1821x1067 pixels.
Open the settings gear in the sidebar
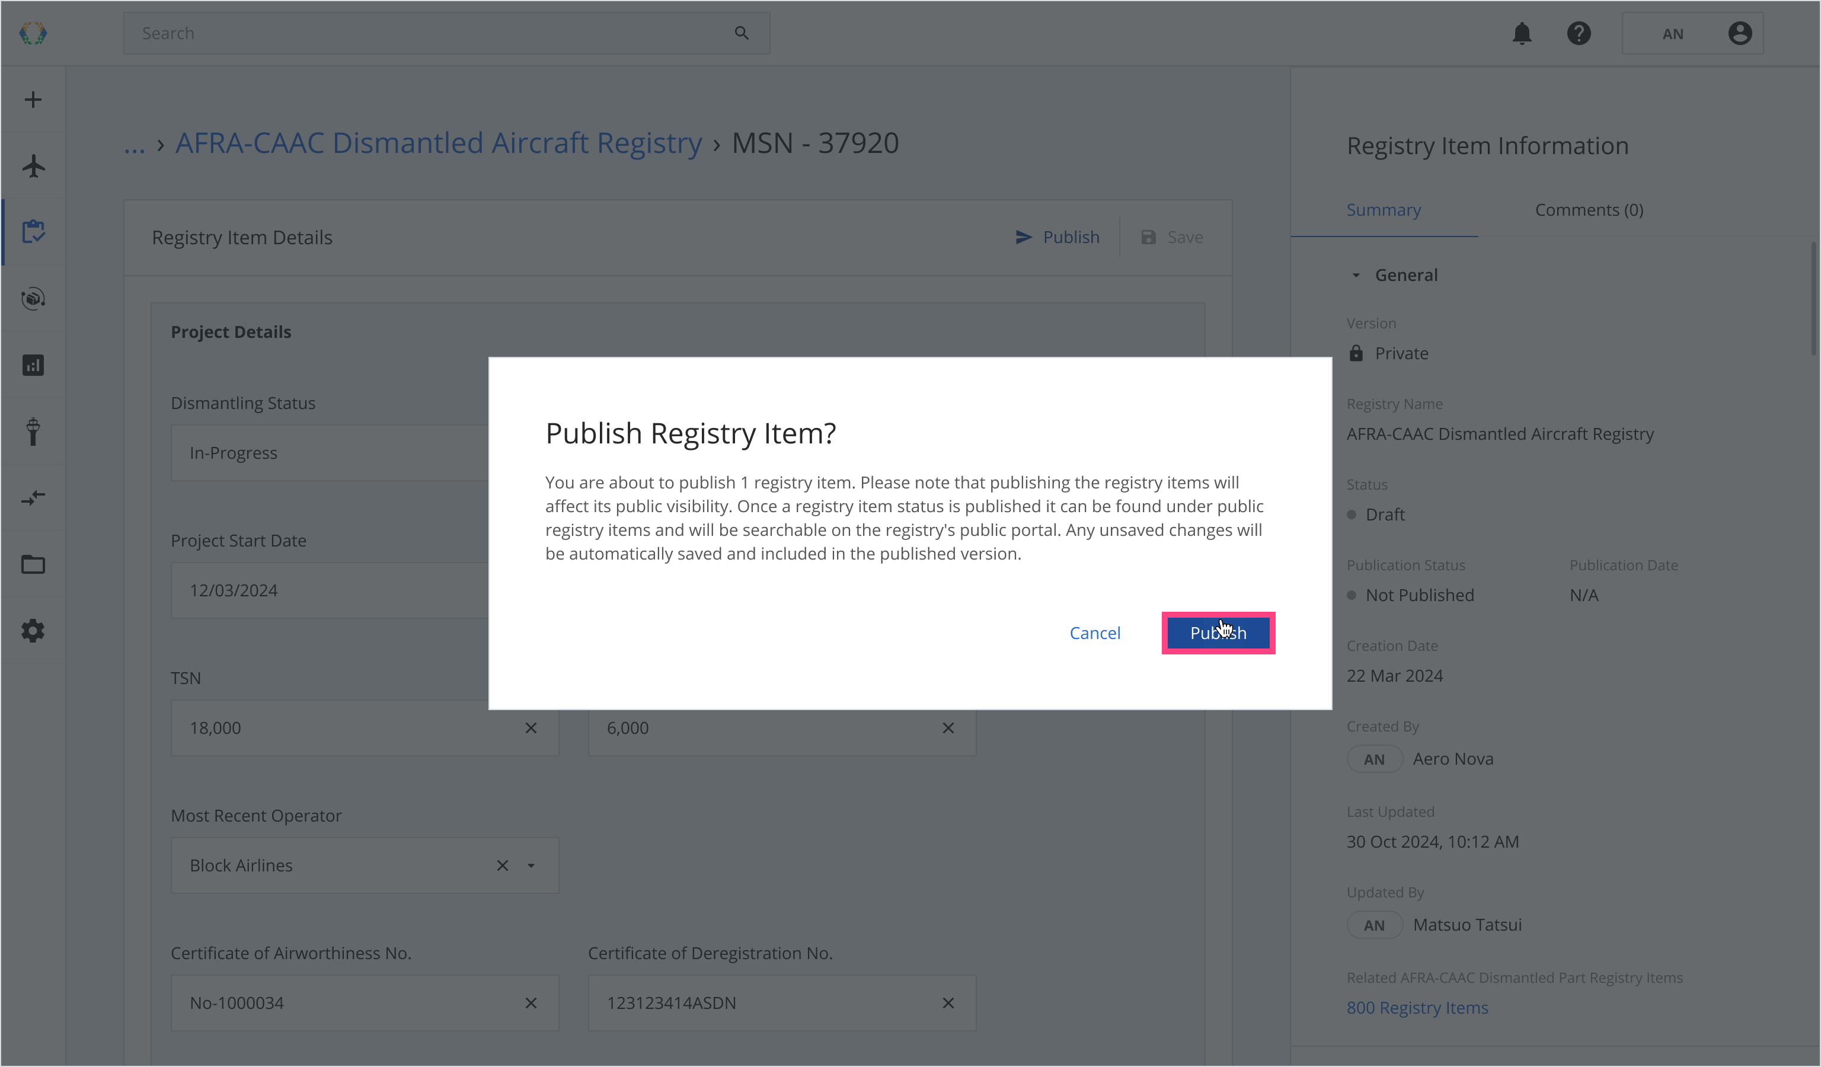tap(33, 631)
